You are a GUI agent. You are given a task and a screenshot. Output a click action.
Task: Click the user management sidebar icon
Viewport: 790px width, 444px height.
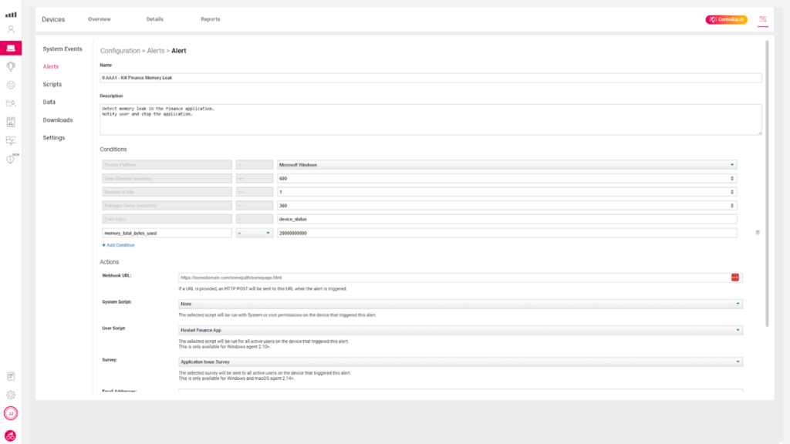[x=10, y=29]
